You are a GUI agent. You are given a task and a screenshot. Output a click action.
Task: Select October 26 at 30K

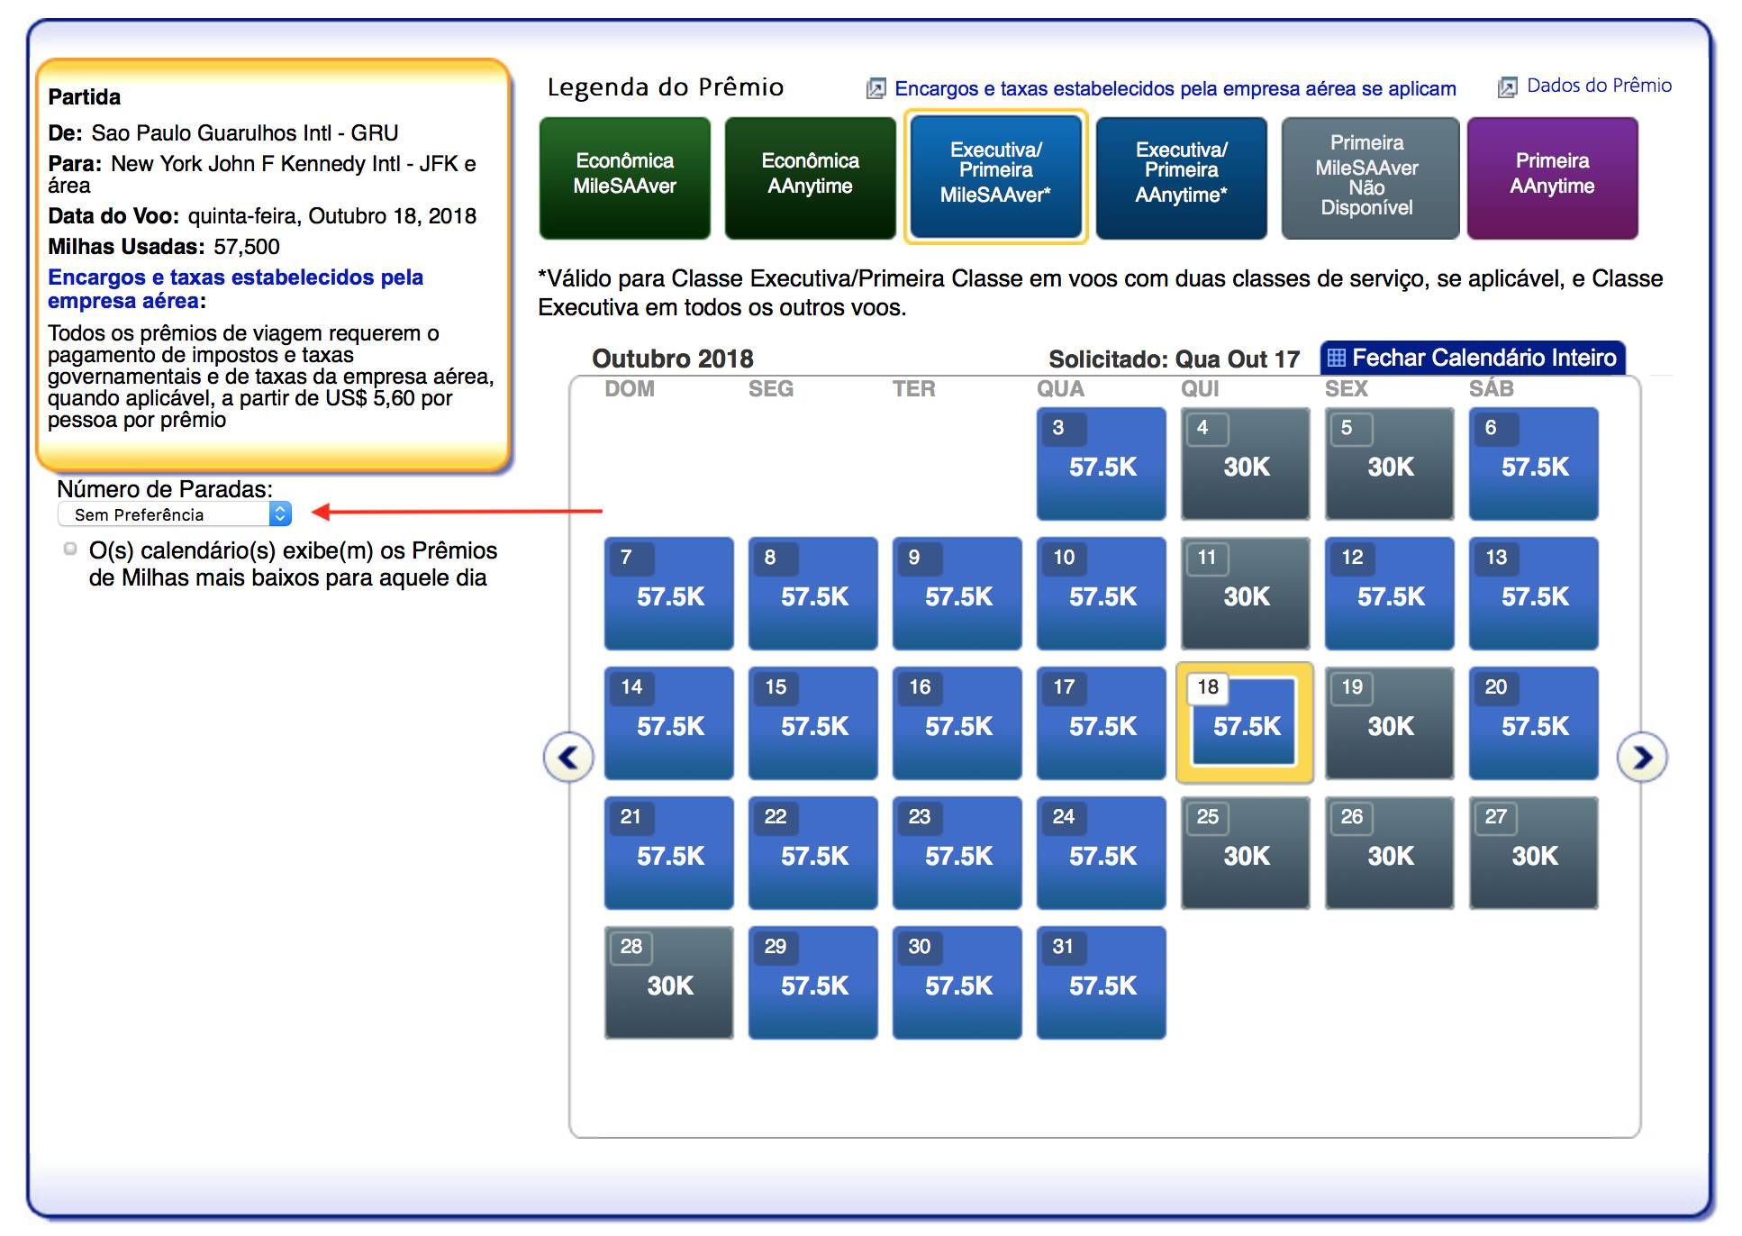[1390, 852]
